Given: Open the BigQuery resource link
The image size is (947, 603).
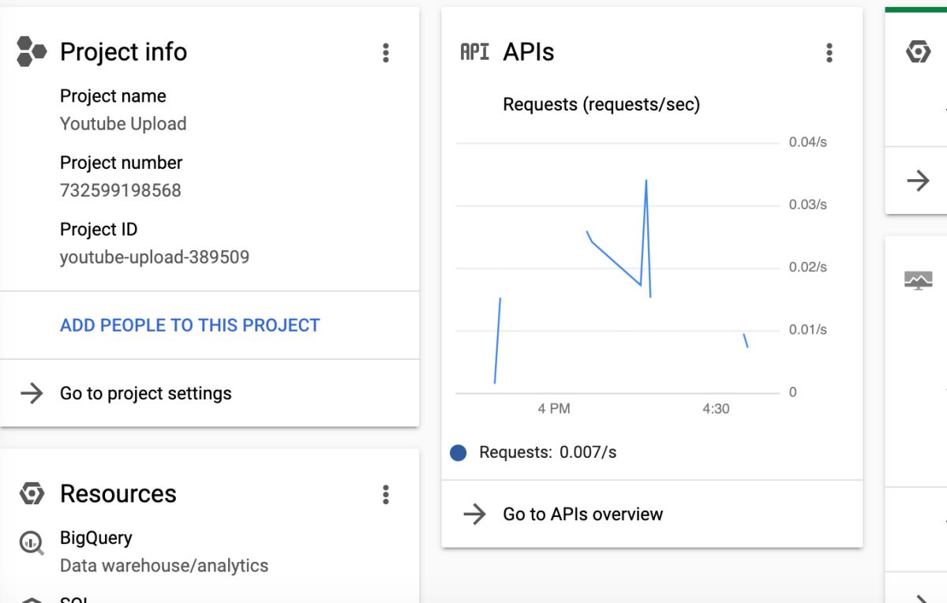Looking at the screenshot, I should point(96,538).
